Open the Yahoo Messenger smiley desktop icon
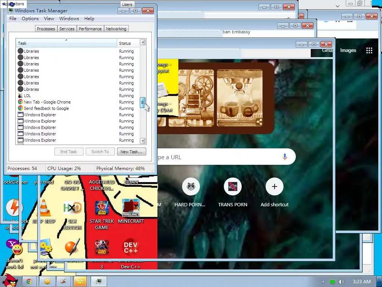This screenshot has height=287, width=382. (14, 247)
